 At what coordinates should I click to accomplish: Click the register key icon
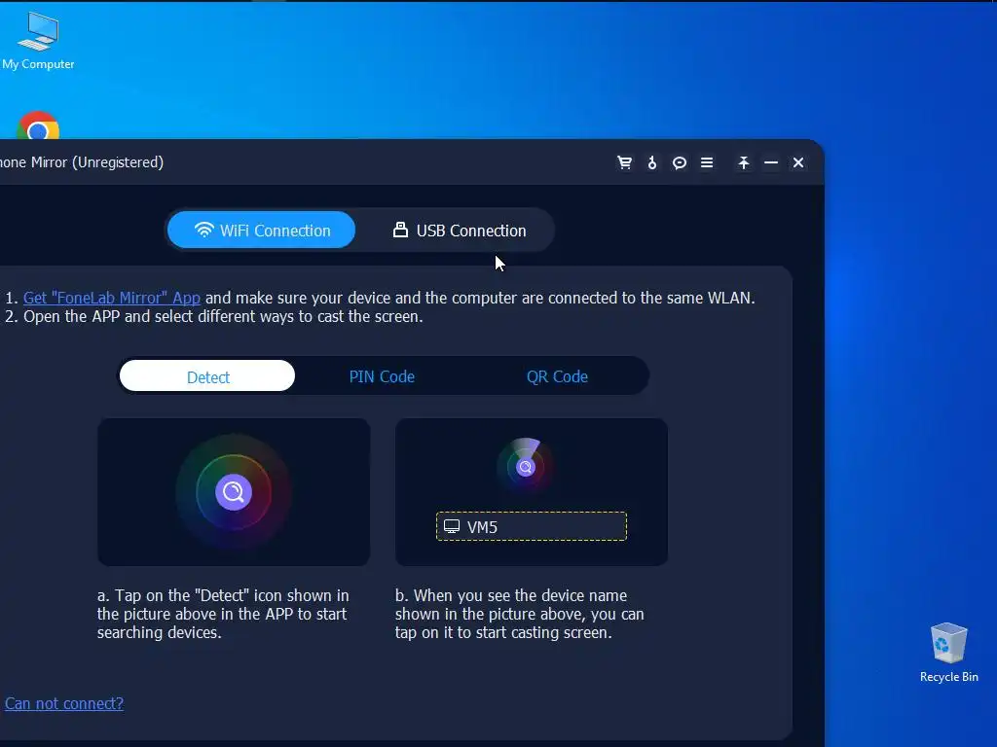click(x=651, y=162)
